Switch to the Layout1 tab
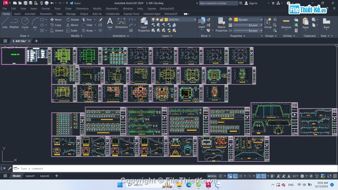 point(30,176)
